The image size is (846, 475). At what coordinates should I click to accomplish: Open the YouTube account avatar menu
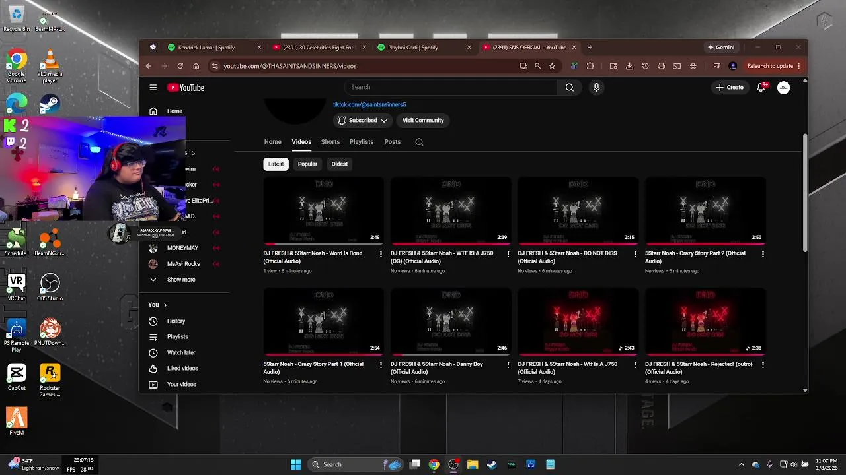783,87
